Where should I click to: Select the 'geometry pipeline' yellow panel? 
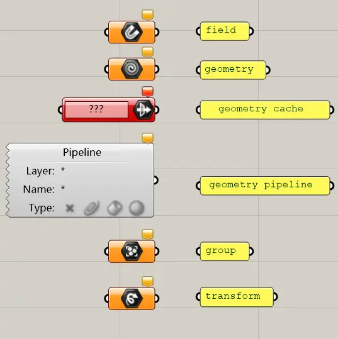point(265,186)
